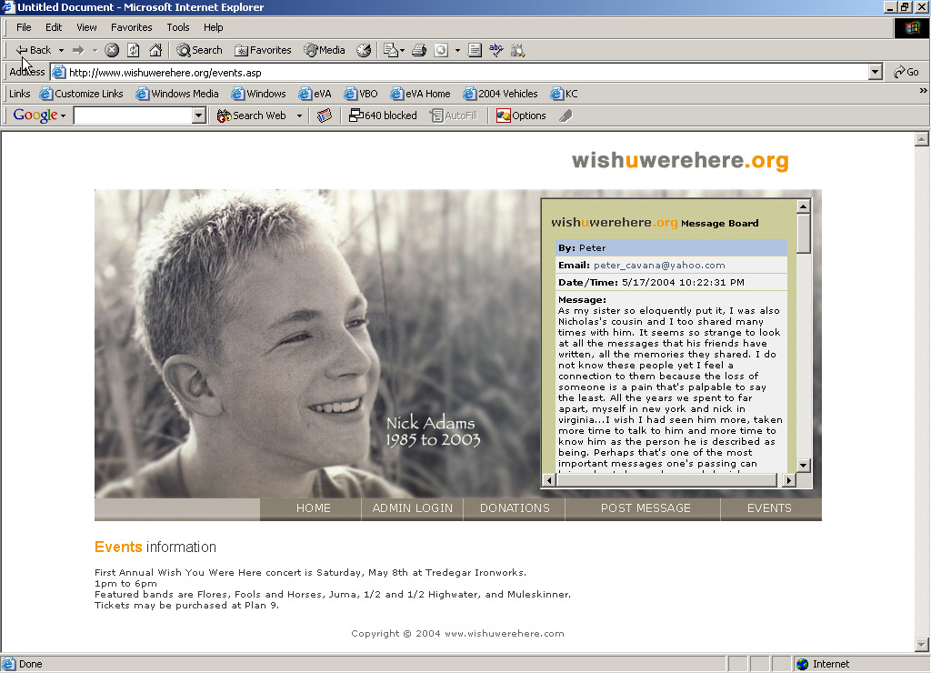Open the ADMIN LOGIN navigation tab

(413, 508)
